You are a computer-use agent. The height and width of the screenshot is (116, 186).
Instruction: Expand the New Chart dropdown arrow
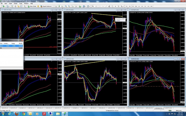click(x=5, y=7)
